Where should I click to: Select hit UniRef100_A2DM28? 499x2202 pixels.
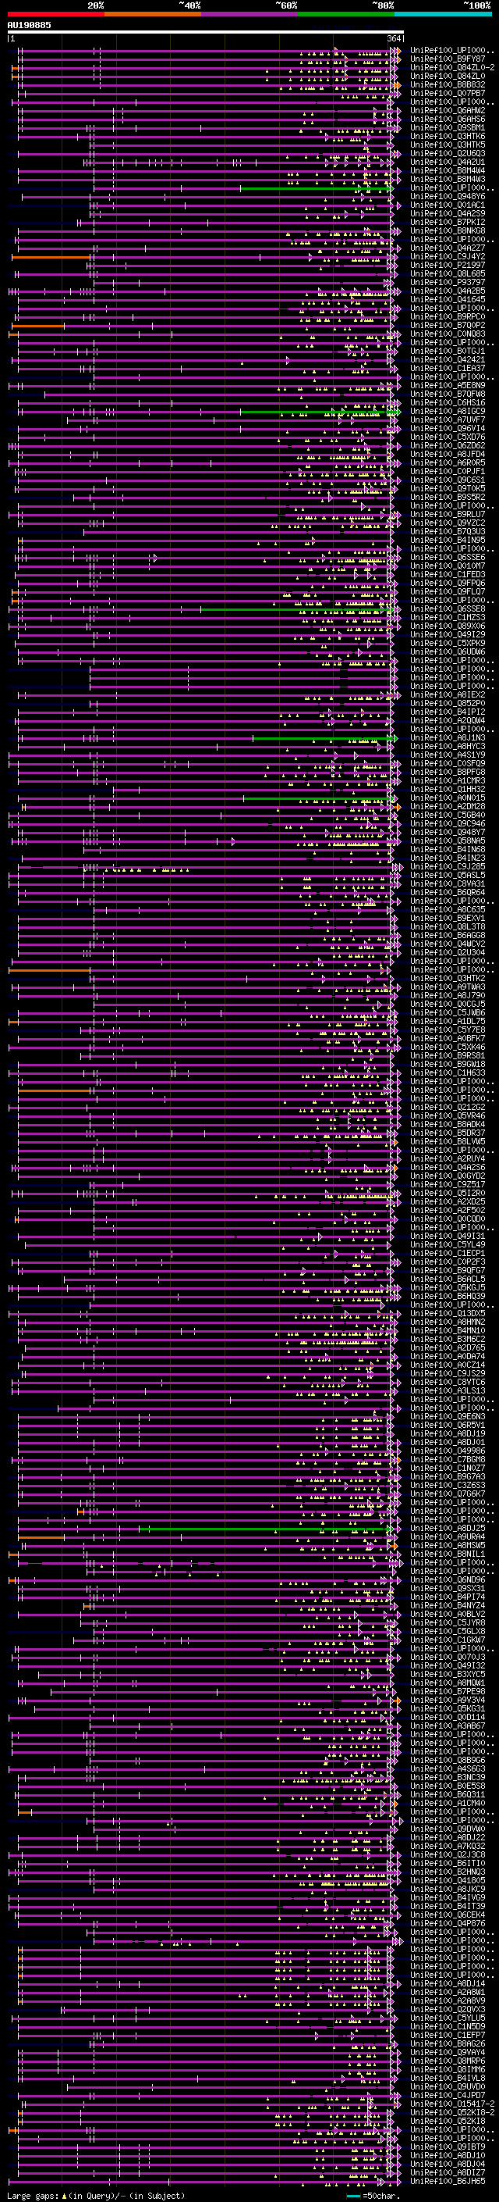448,807
